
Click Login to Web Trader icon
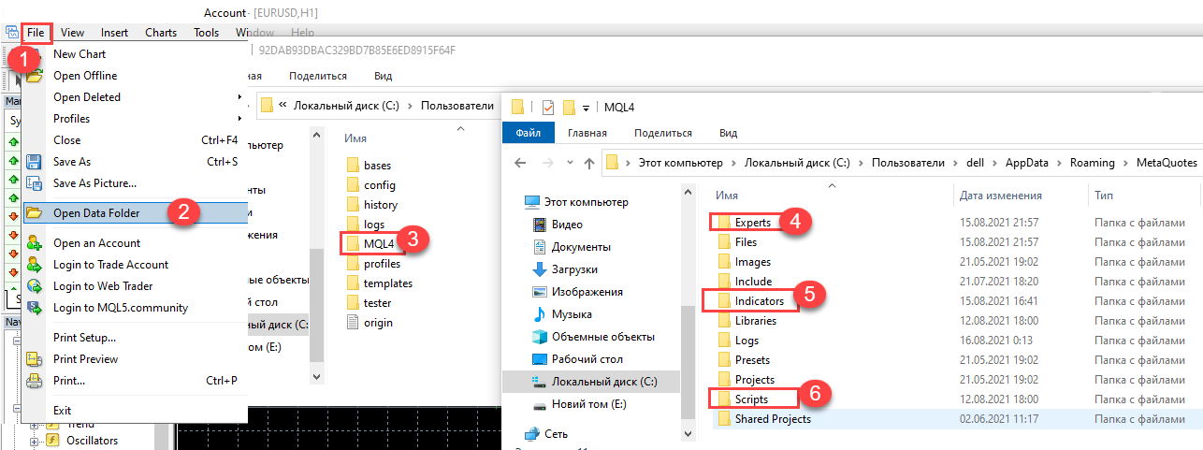35,286
